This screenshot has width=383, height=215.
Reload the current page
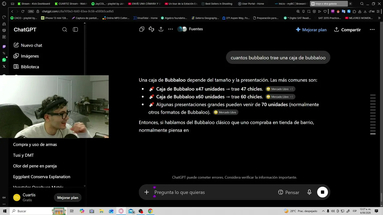[23, 11]
